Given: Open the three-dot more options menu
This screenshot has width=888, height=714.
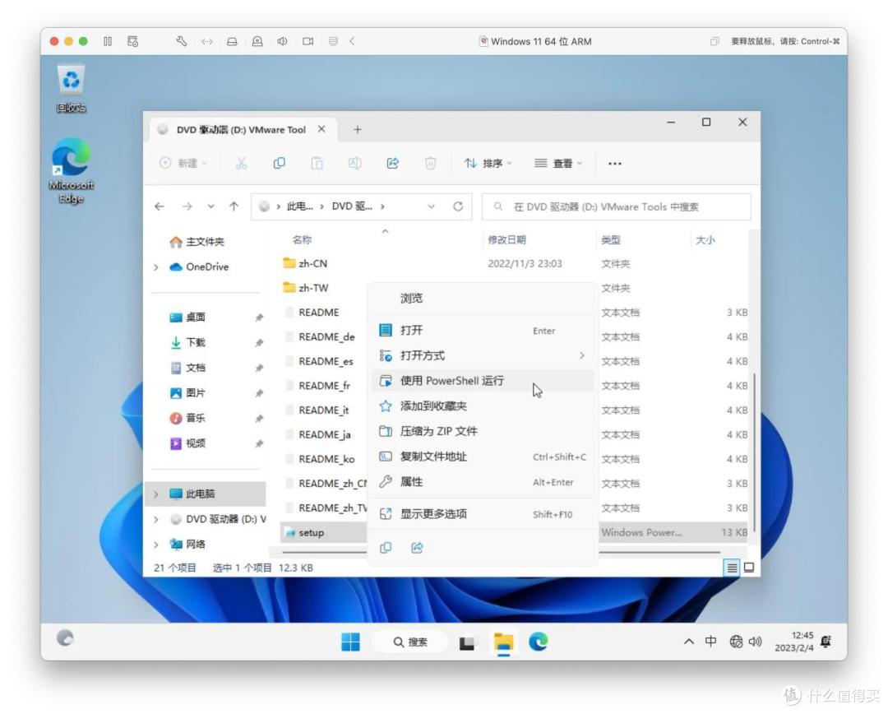Looking at the screenshot, I should (614, 163).
